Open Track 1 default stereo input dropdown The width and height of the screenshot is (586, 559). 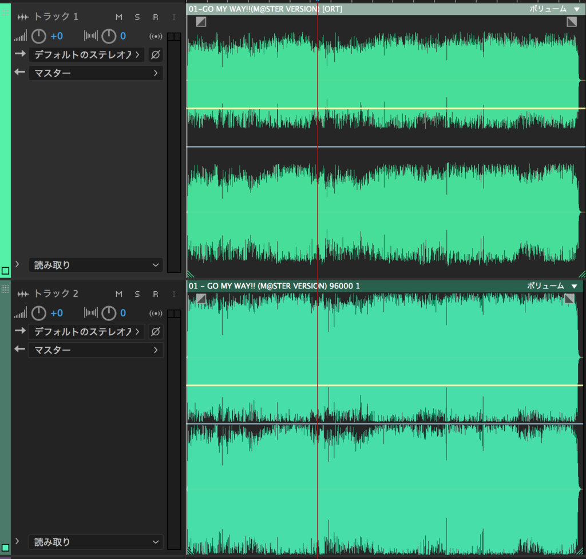tap(87, 55)
